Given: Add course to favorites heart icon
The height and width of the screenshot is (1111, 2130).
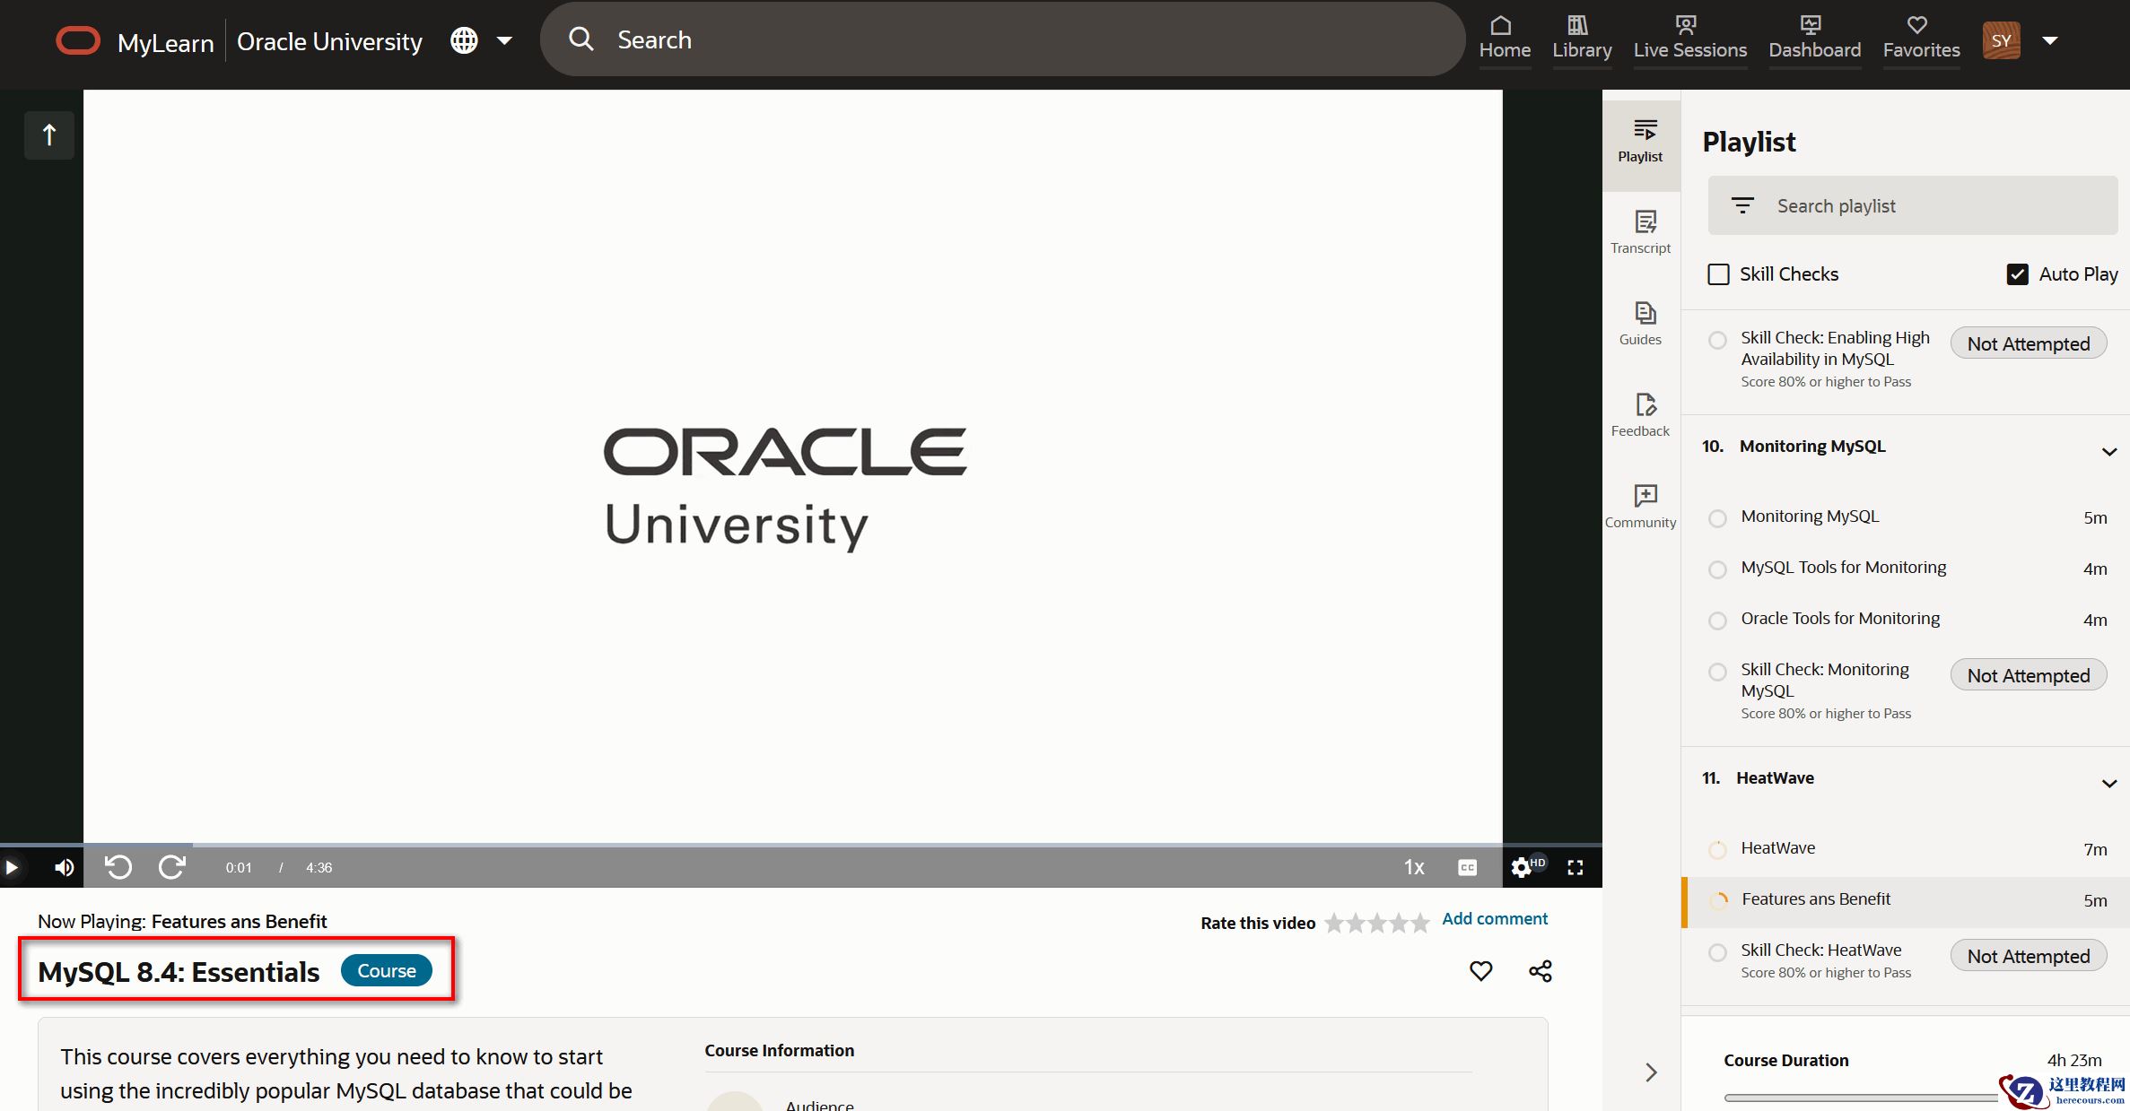Looking at the screenshot, I should 1480,971.
